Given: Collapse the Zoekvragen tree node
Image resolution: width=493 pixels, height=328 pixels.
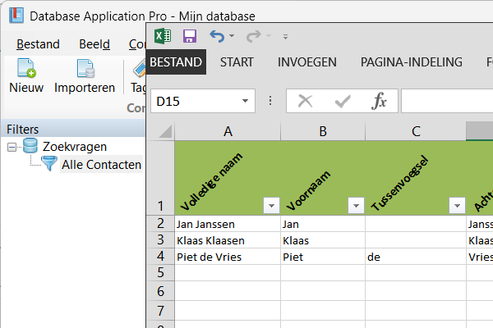Looking at the screenshot, I should [12, 147].
